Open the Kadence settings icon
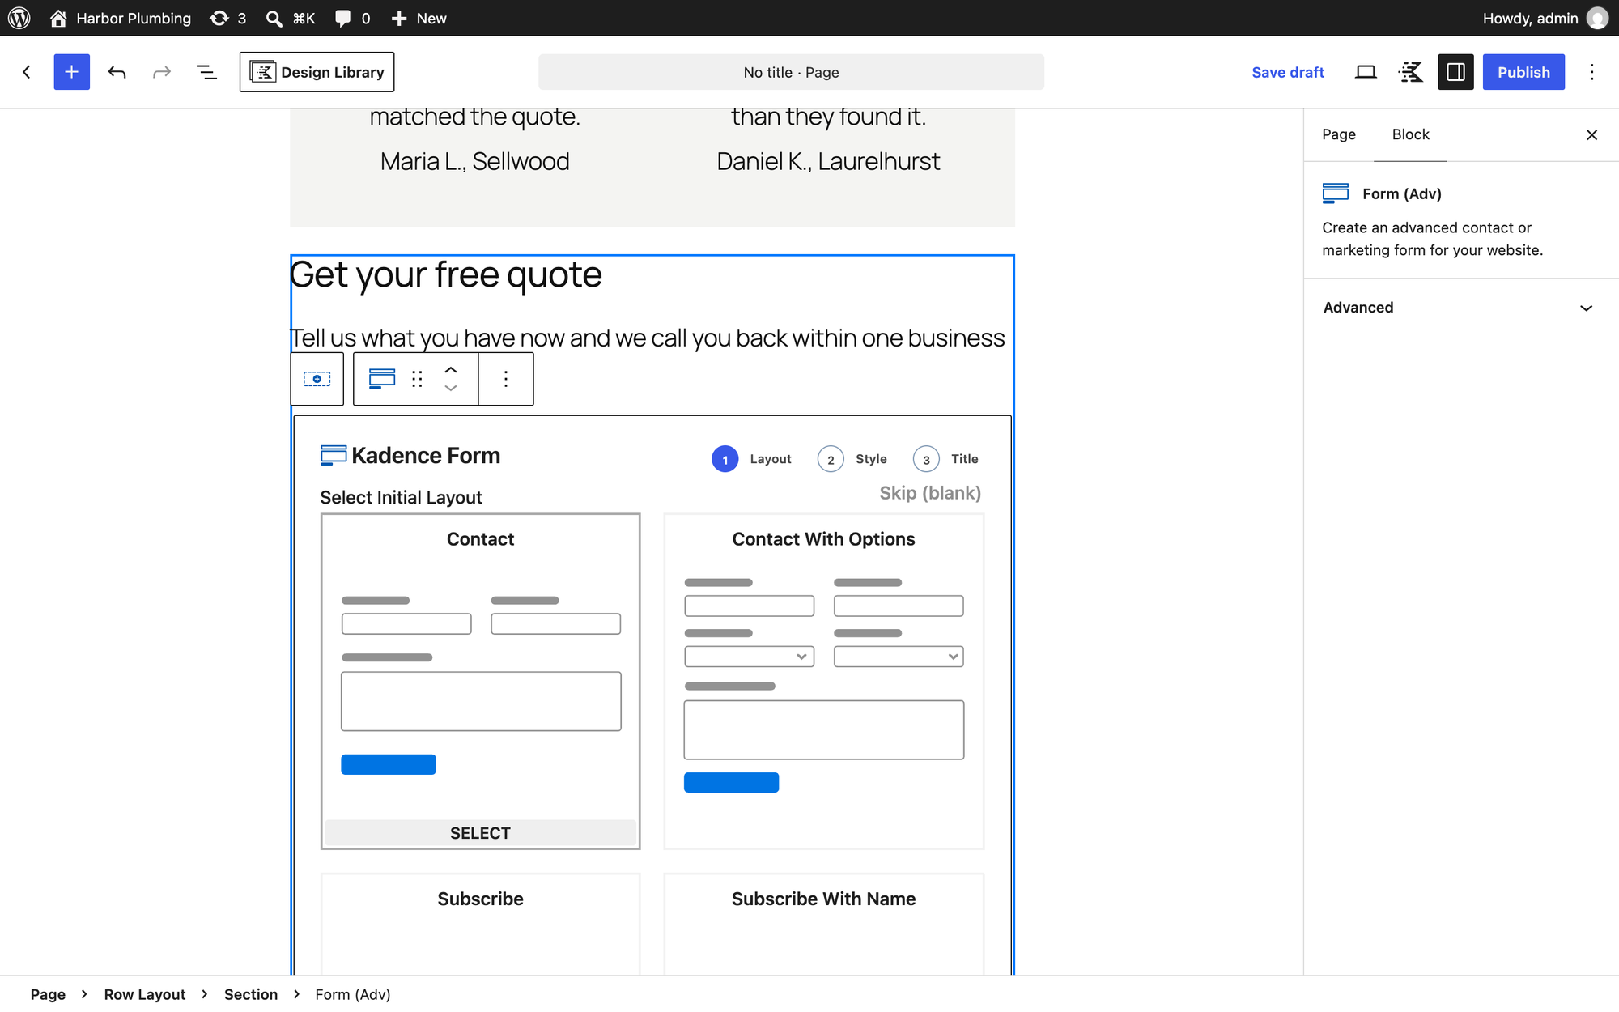Viewport: 1619px width, 1012px height. tap(1410, 72)
